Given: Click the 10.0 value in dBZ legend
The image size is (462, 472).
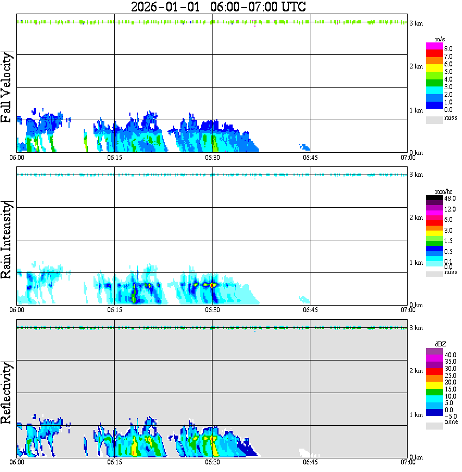Looking at the screenshot, I should pyautogui.click(x=451, y=396).
